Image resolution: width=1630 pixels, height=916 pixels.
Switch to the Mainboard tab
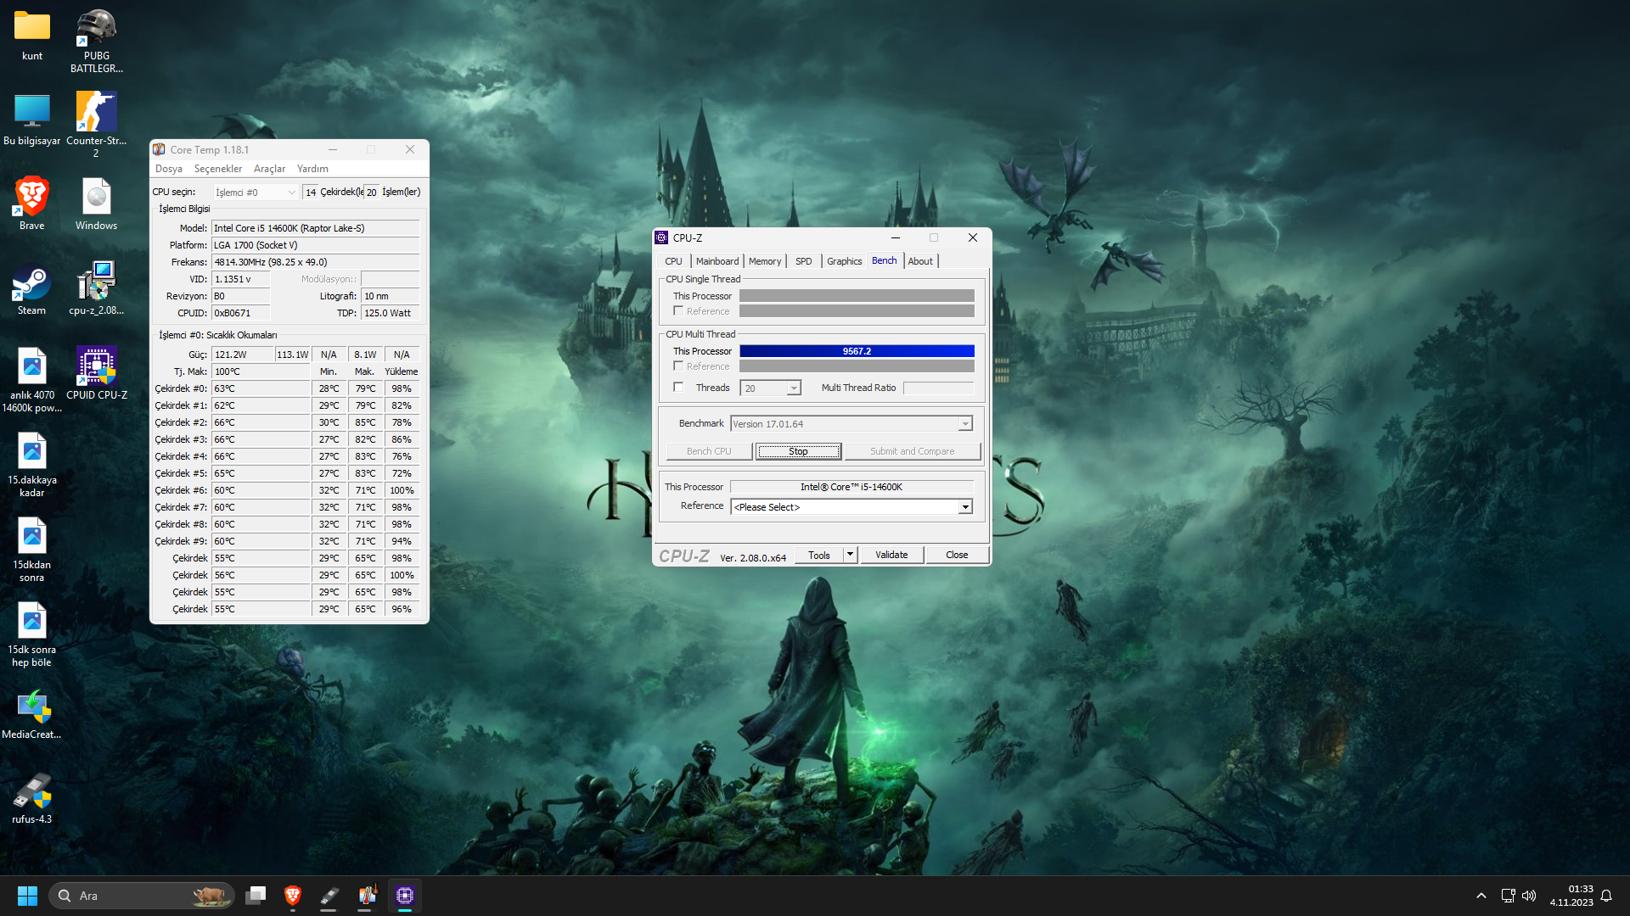click(717, 261)
